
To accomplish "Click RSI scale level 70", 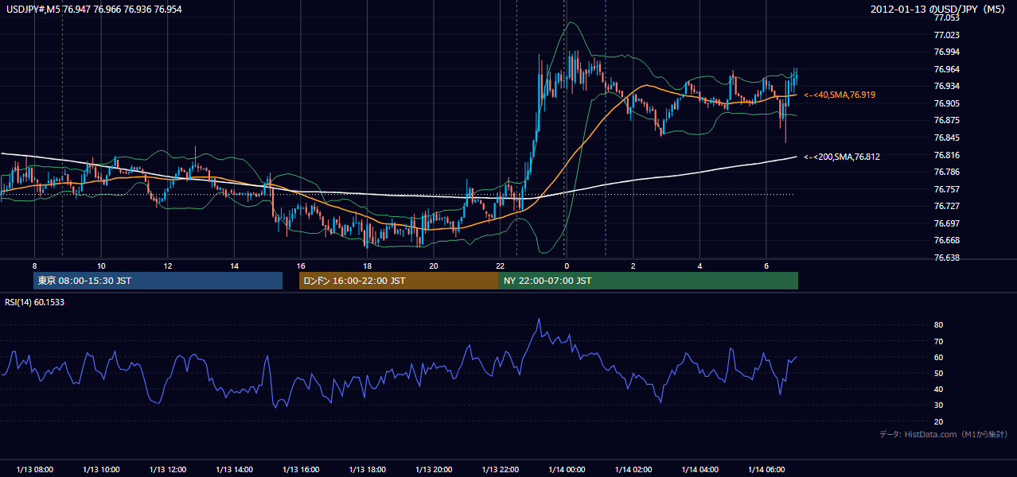I will (938, 341).
